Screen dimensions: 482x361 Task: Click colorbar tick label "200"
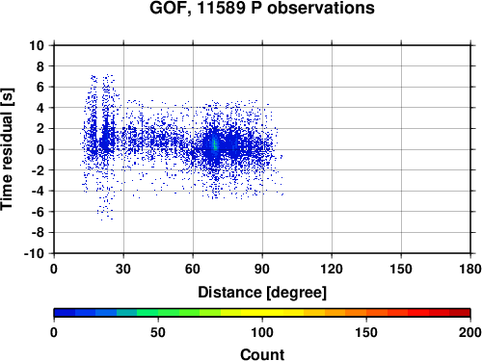[x=470, y=332]
